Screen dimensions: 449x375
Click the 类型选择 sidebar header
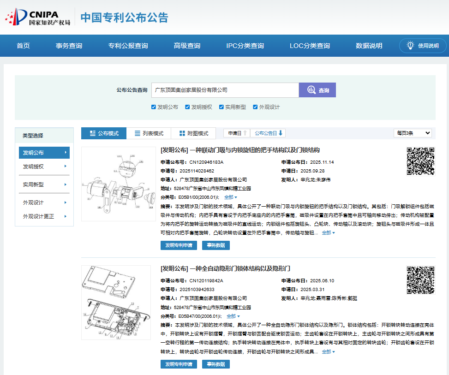pyautogui.click(x=44, y=136)
